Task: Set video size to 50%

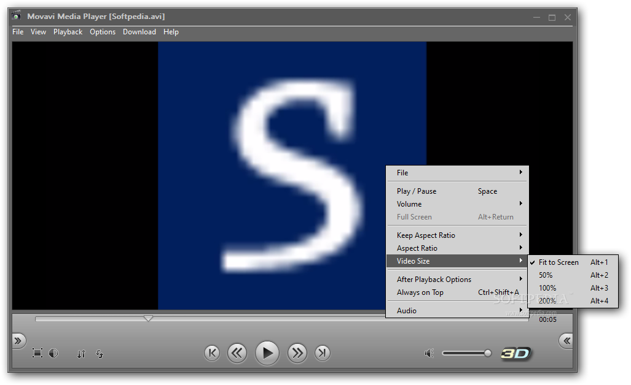Action: click(x=573, y=275)
